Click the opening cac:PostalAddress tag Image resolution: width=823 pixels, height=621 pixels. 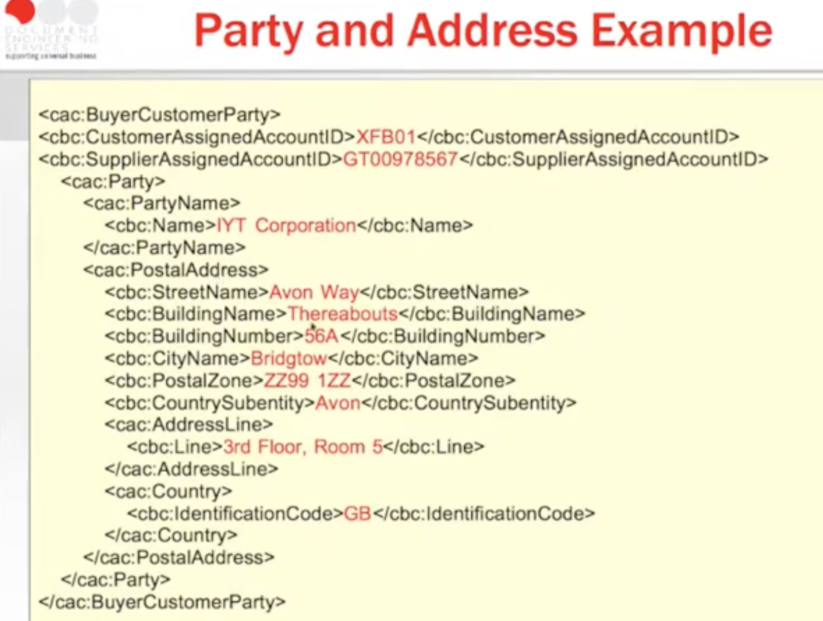pyautogui.click(x=175, y=270)
